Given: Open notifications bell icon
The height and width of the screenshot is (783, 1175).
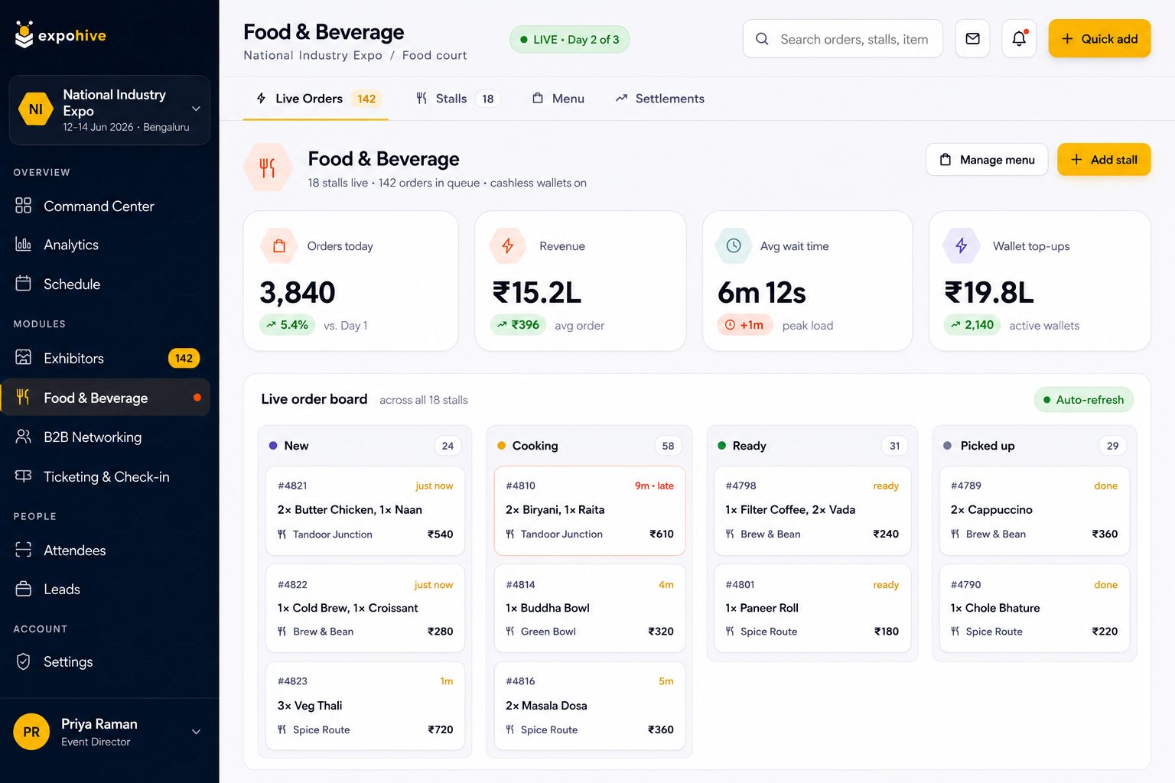Looking at the screenshot, I should click(x=1019, y=39).
